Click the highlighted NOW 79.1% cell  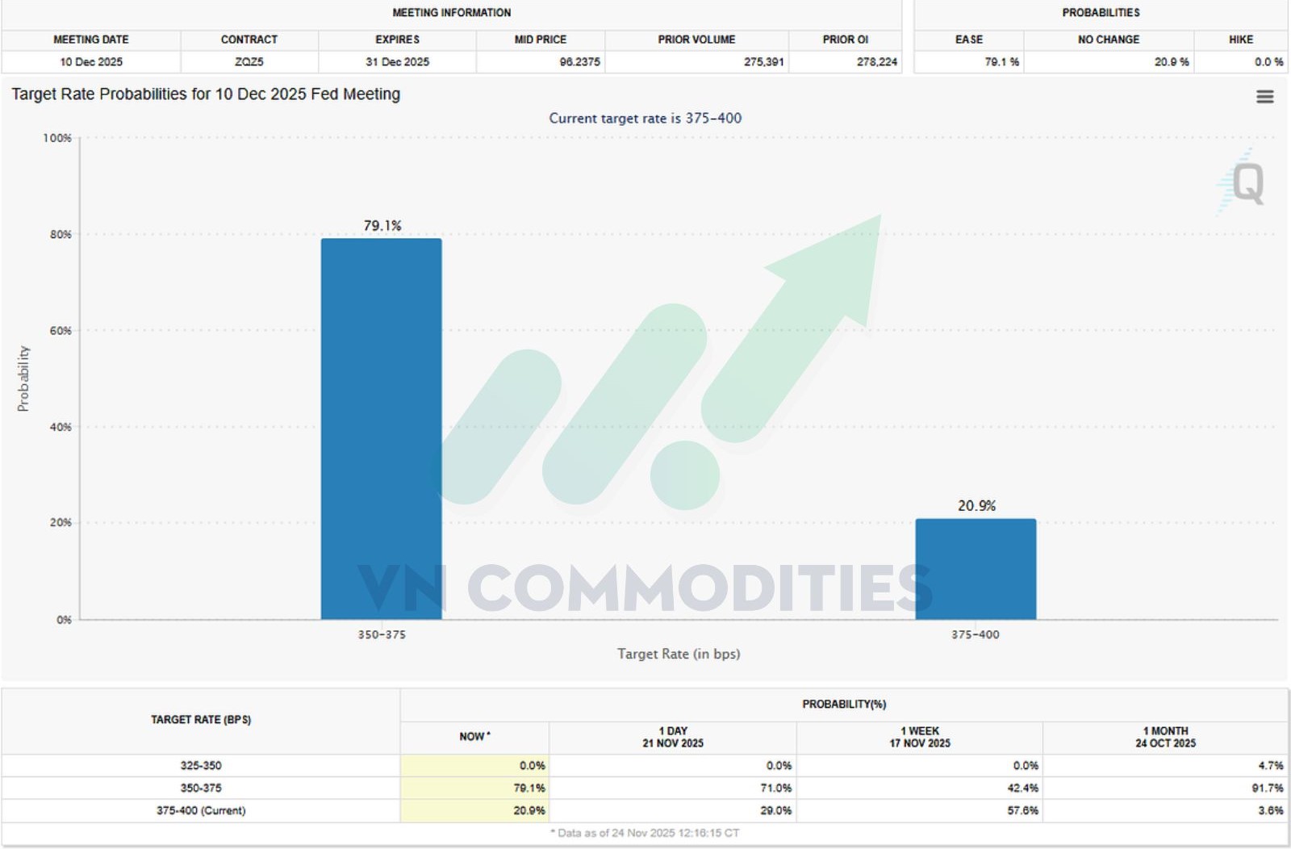[x=529, y=788]
